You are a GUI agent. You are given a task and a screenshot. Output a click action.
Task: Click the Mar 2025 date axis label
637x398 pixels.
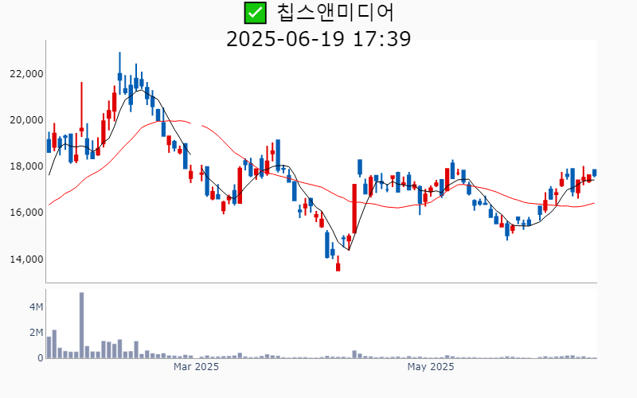(196, 367)
